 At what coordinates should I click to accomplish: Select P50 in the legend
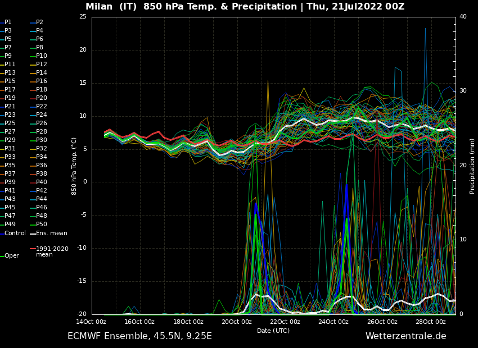[41, 225]
